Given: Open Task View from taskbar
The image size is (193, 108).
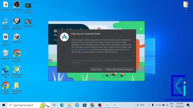Looking at the screenshot, I should 54,105.
